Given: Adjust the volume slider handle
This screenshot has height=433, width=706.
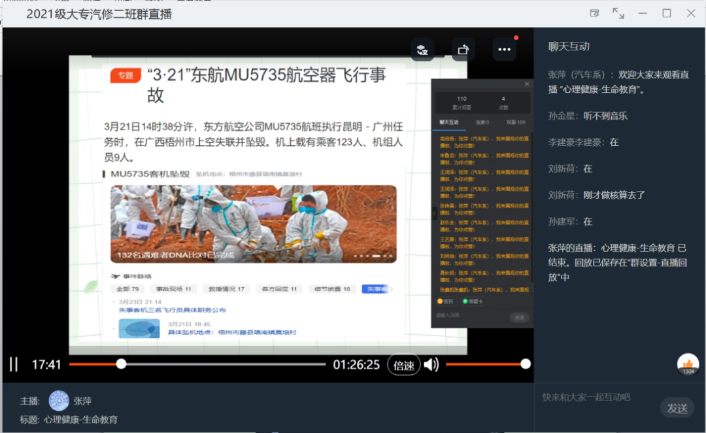Looking at the screenshot, I should pyautogui.click(x=526, y=364).
